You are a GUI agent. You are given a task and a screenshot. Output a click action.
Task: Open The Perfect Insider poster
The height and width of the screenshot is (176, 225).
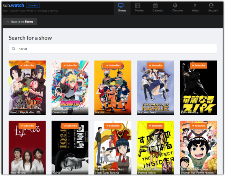tap(155, 148)
